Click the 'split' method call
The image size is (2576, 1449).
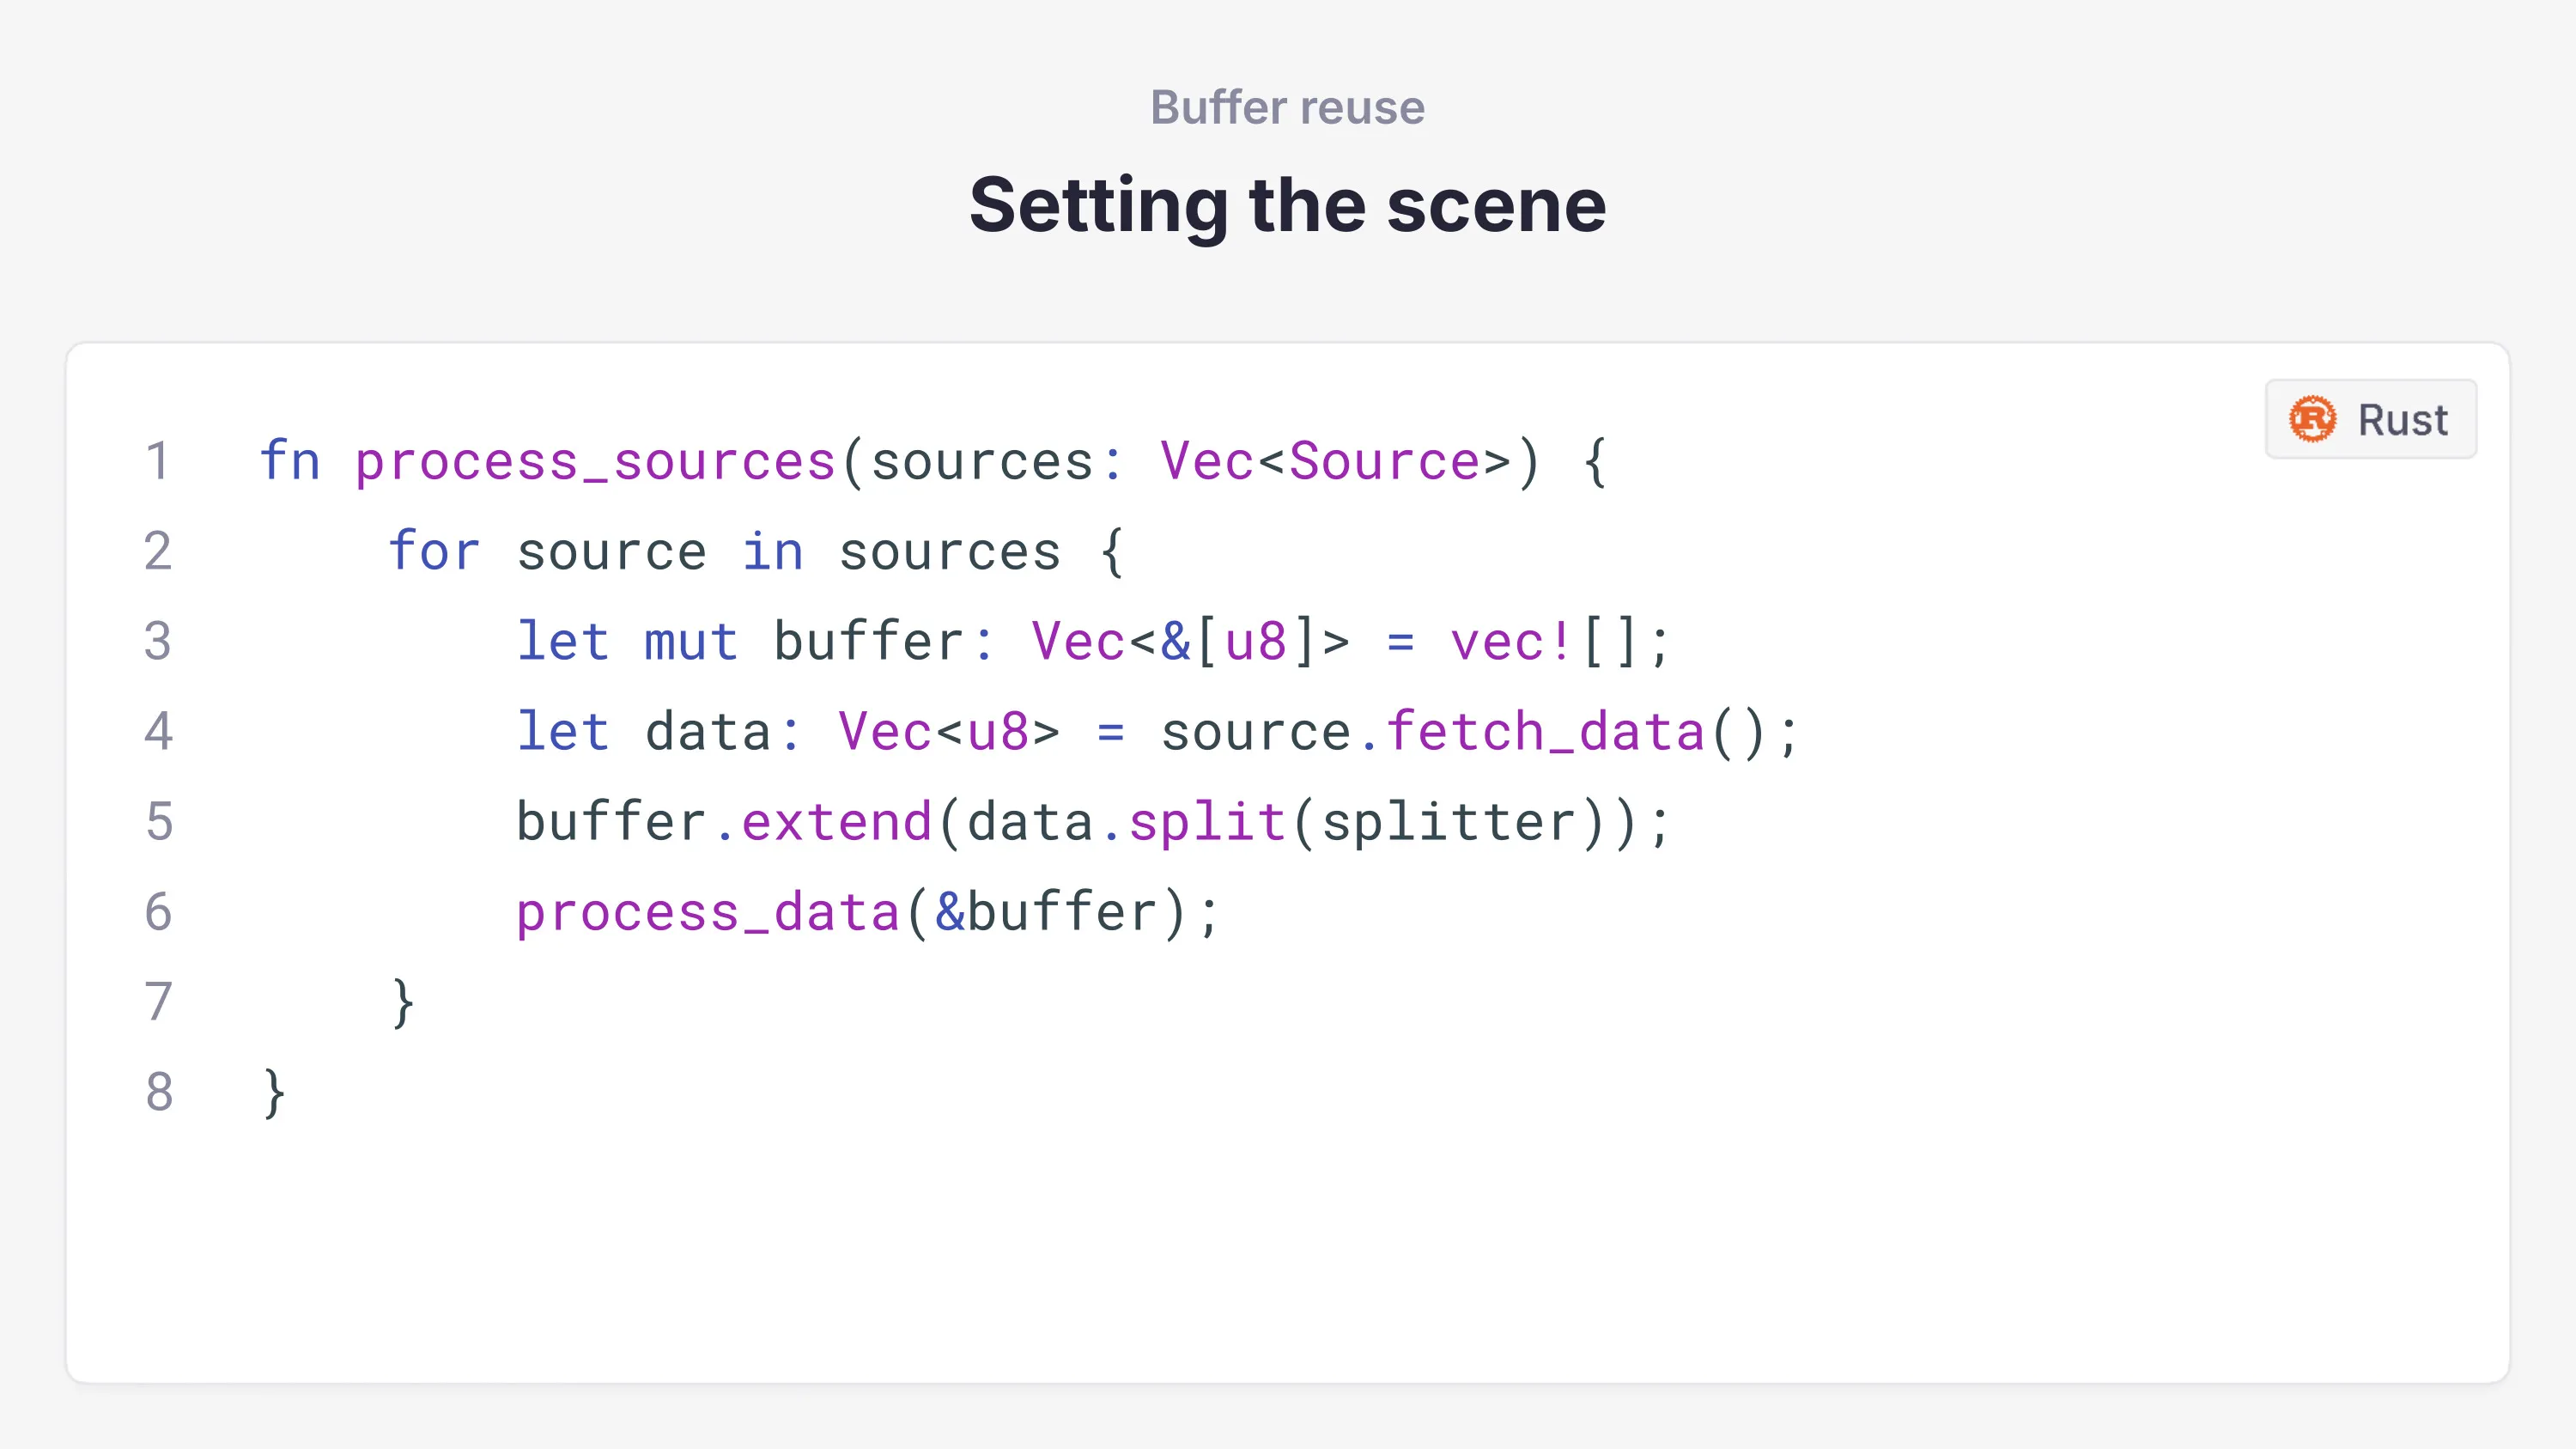1207,822
